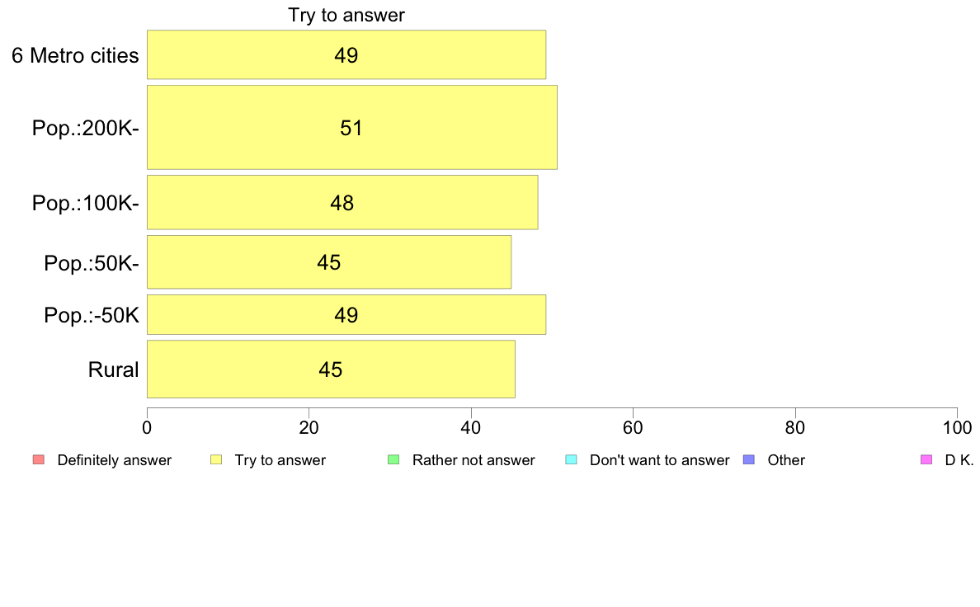This screenshot has height=607, width=980.
Task: Select the Pop.:100K- bar showing 48
Action: 342,203
